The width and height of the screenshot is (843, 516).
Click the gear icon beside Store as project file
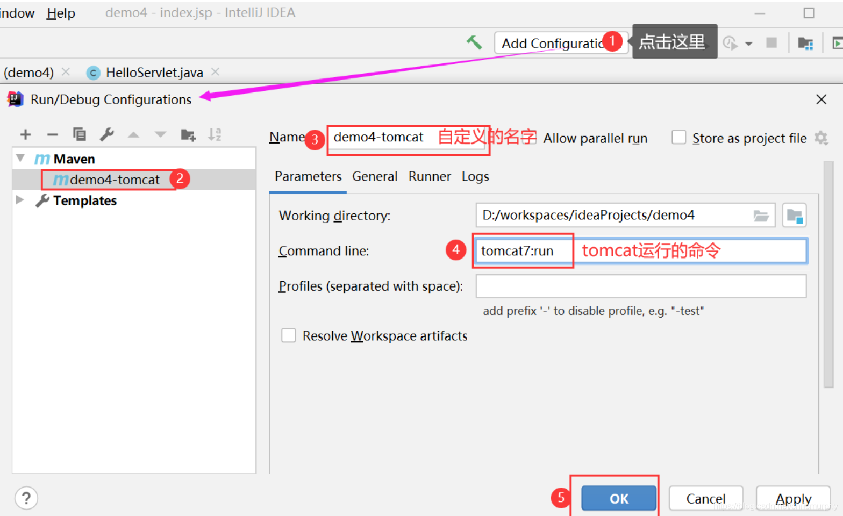click(821, 138)
